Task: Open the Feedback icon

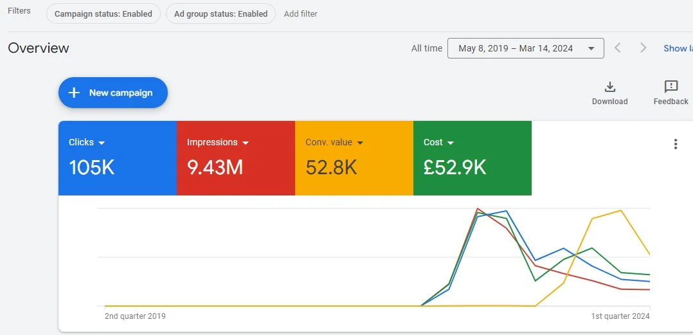Action: pyautogui.click(x=670, y=87)
